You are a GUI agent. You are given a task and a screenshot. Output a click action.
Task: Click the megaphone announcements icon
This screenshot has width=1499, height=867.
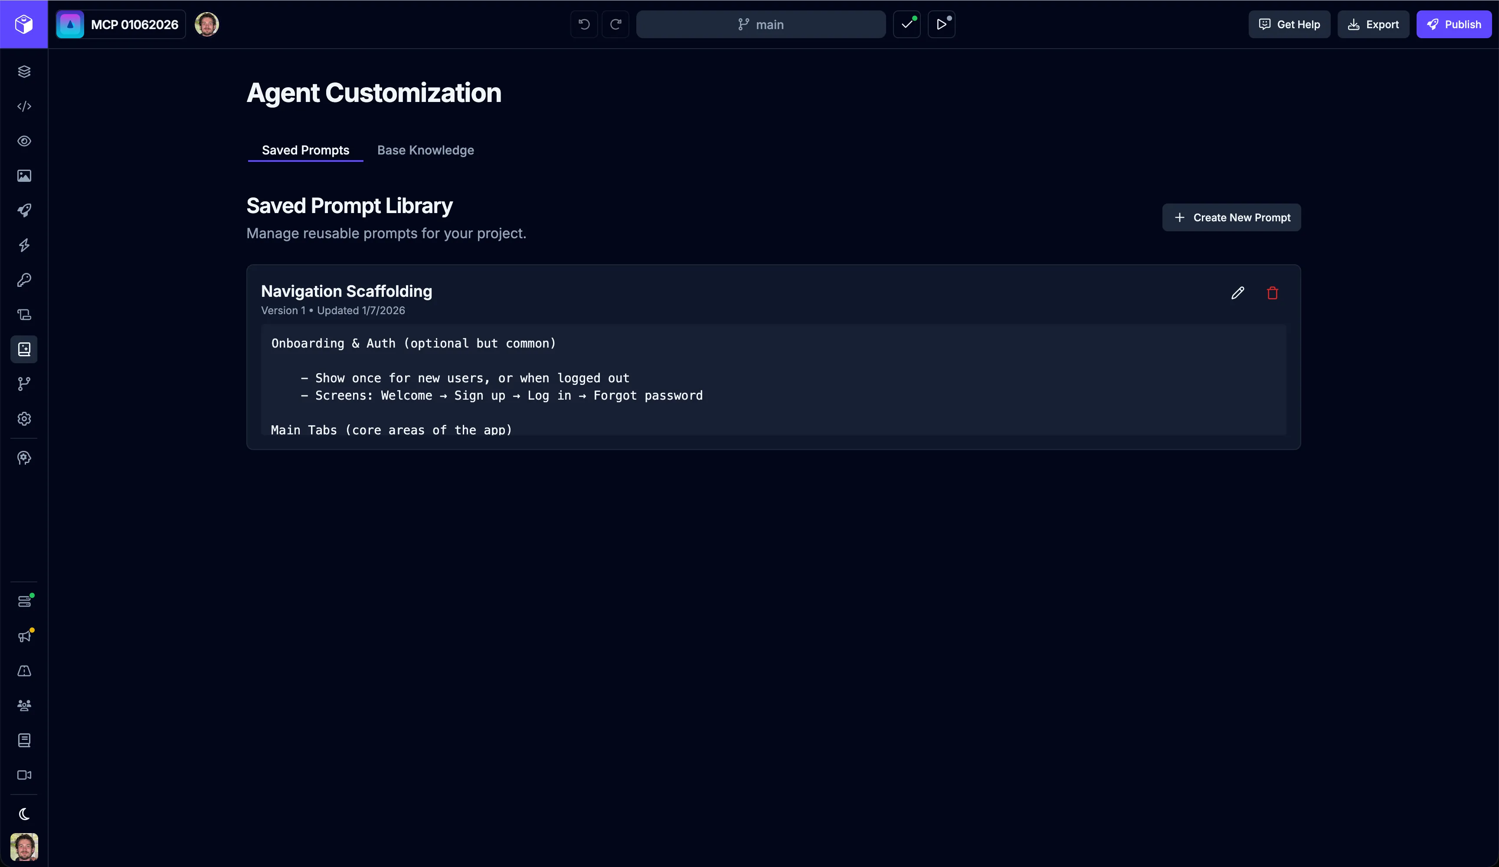point(24,636)
